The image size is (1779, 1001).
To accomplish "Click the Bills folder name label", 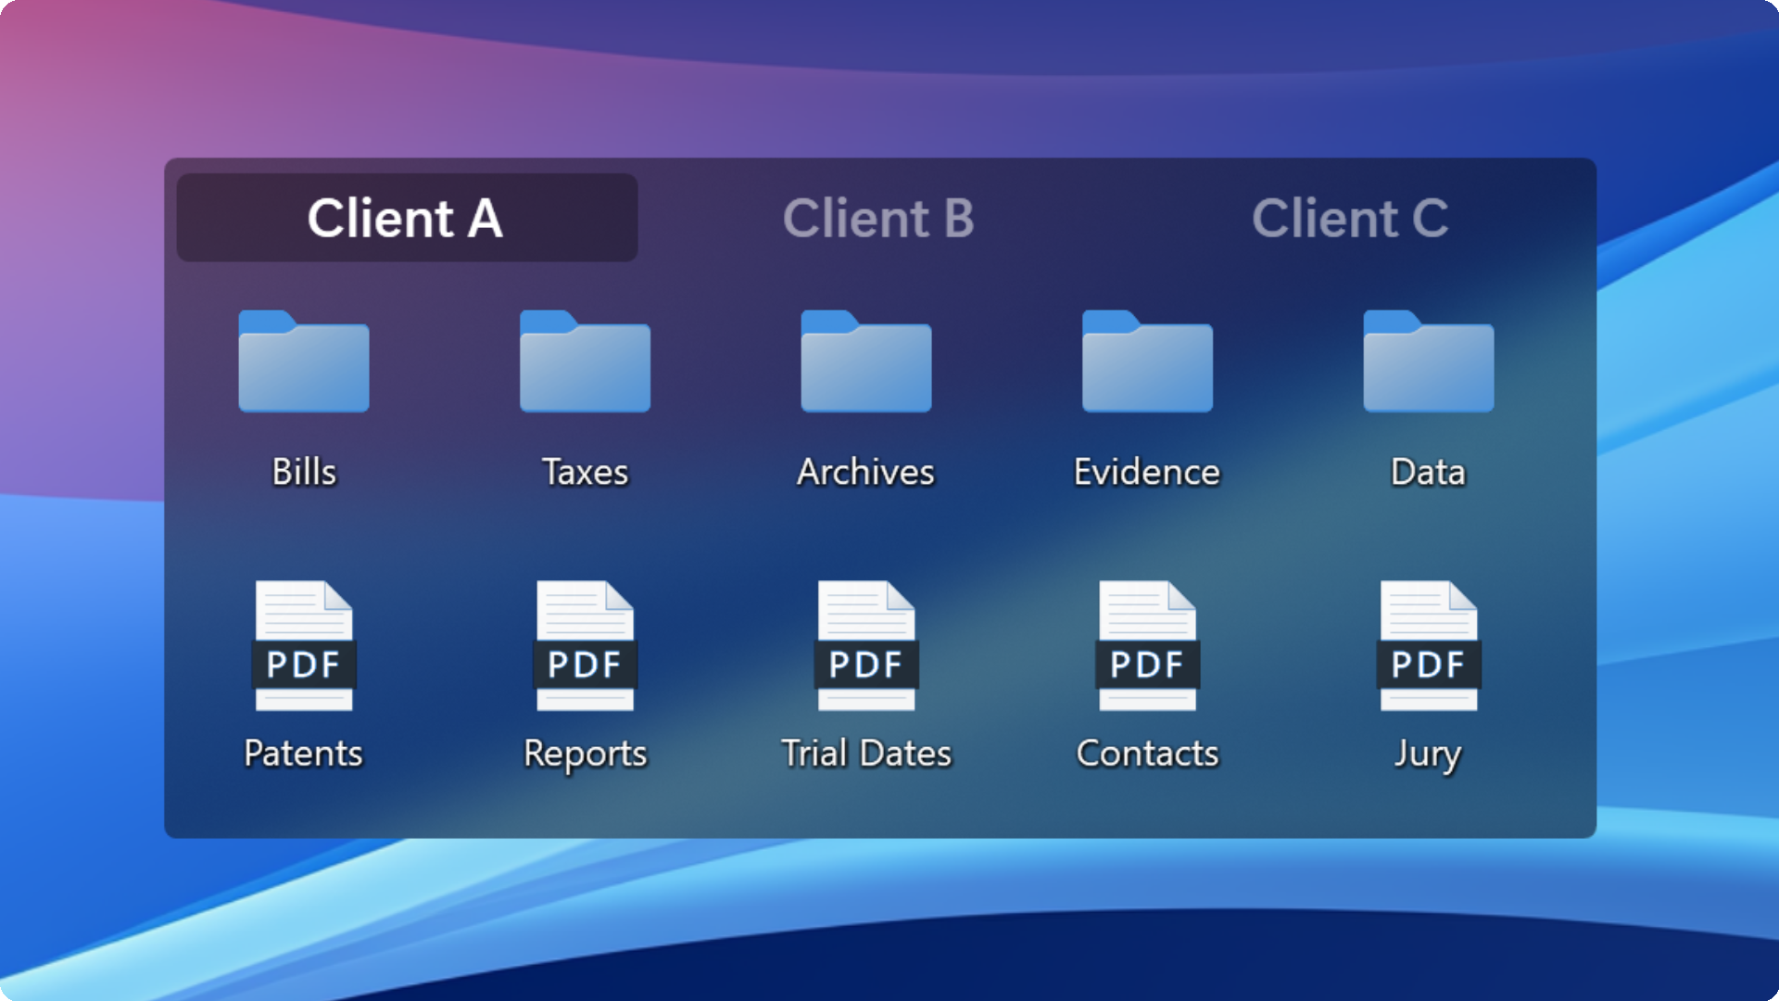I will tap(304, 472).
